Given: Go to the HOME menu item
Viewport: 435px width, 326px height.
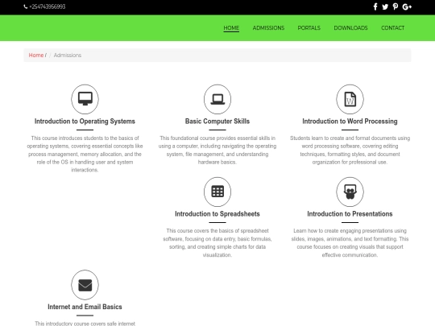Looking at the screenshot, I should pyautogui.click(x=231, y=28).
